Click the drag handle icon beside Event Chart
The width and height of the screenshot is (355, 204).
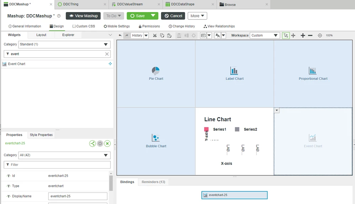tap(110, 64)
